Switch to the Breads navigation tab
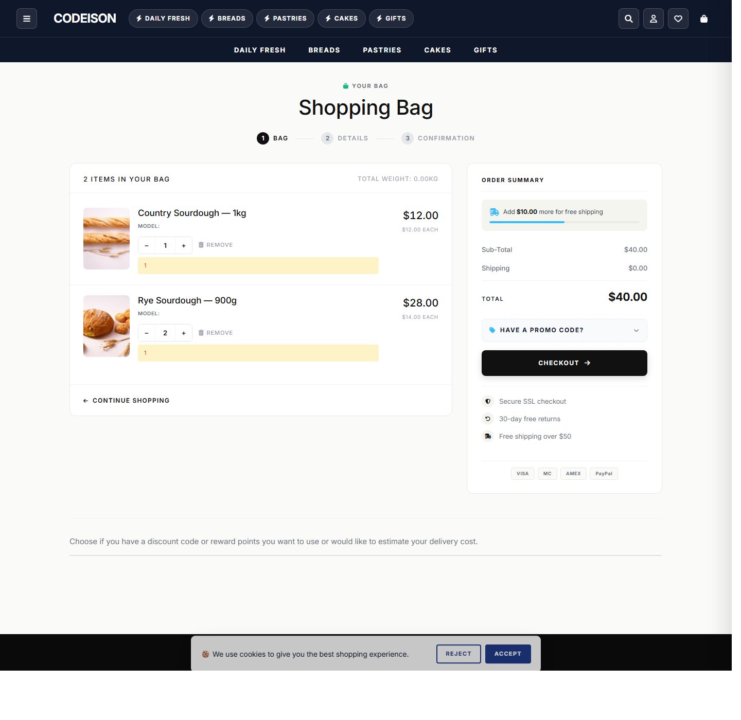741x720 pixels. (324, 50)
